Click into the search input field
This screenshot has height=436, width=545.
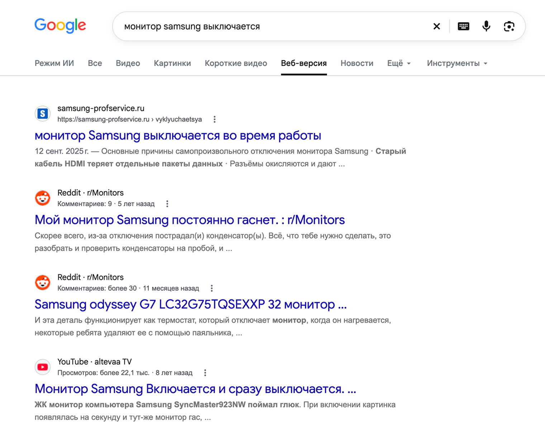(272, 26)
